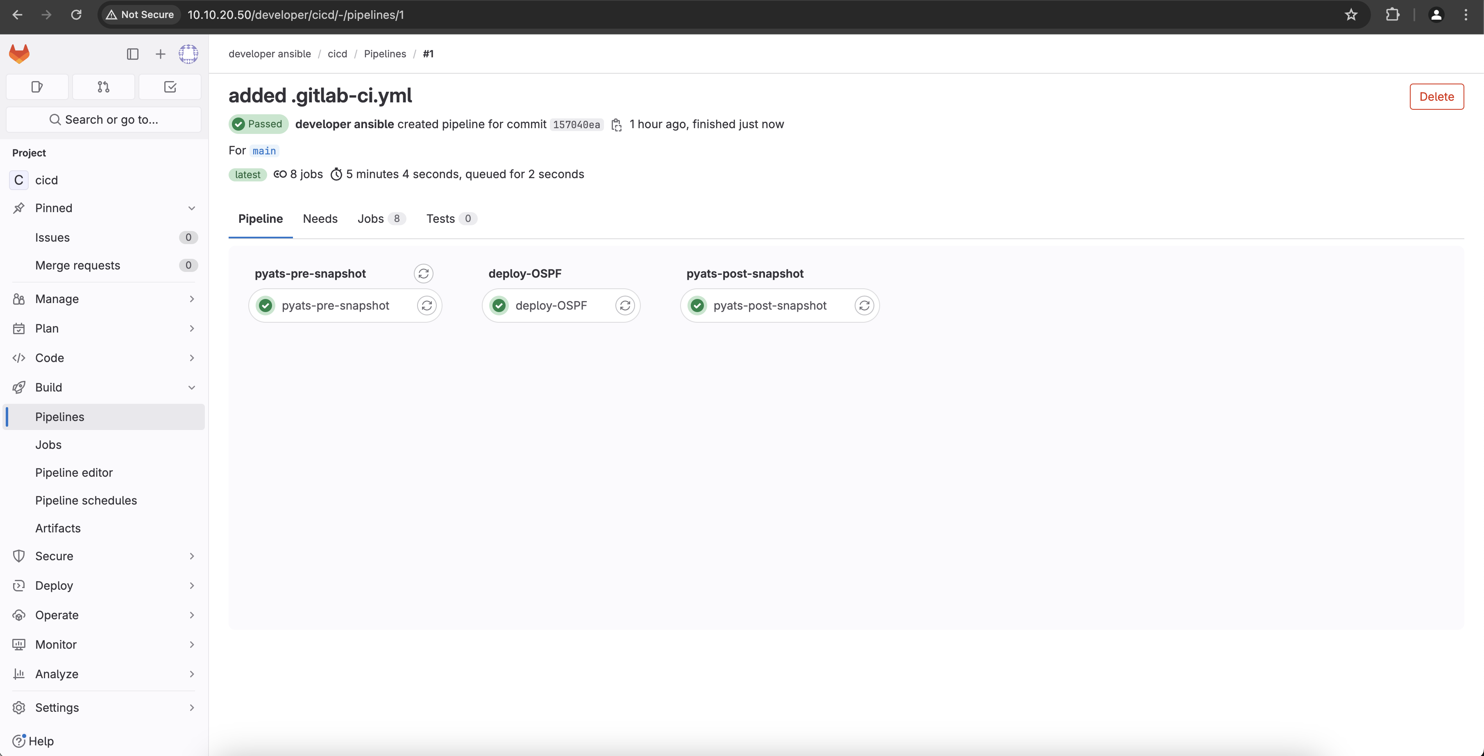This screenshot has width=1484, height=756.
Task: Expand the Code menu
Action: point(104,358)
